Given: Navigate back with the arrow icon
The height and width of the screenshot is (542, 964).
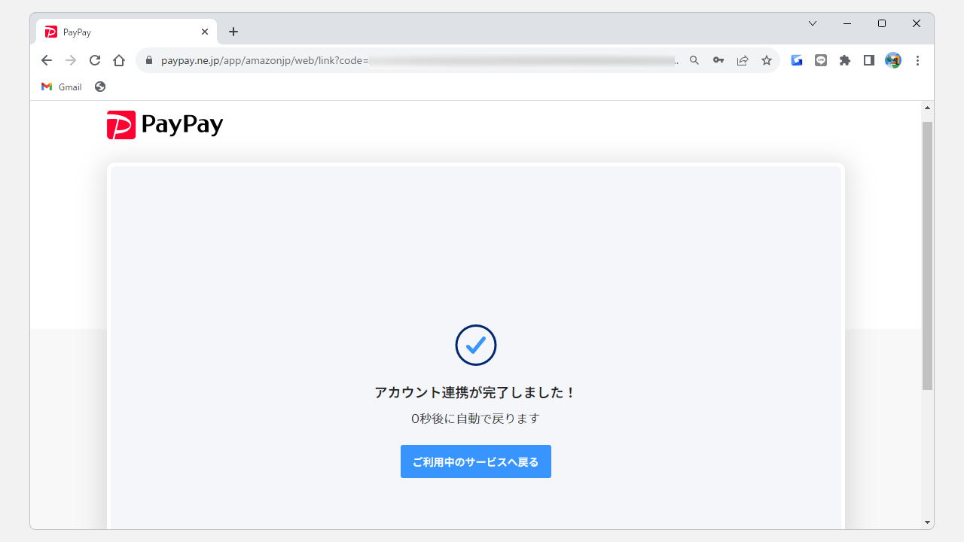Looking at the screenshot, I should point(46,60).
